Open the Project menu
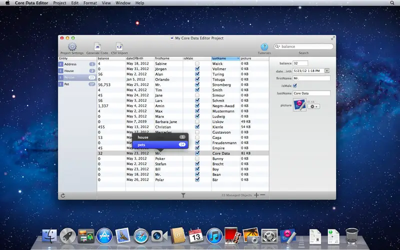 (x=59, y=3)
